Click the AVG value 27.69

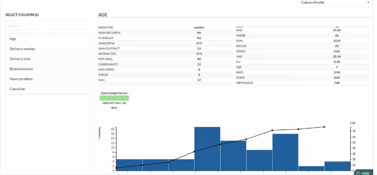click(337, 30)
